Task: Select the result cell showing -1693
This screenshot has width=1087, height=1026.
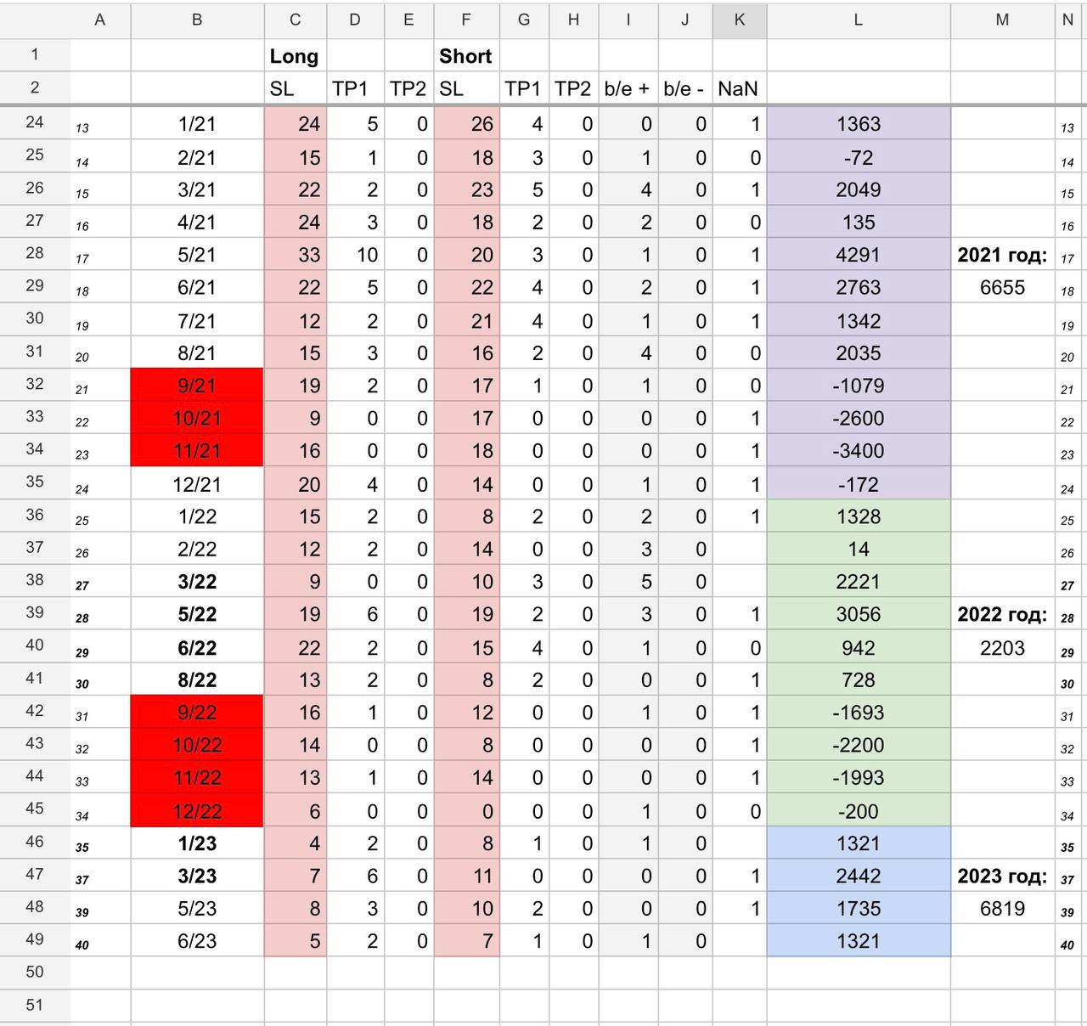Action: [x=859, y=713]
